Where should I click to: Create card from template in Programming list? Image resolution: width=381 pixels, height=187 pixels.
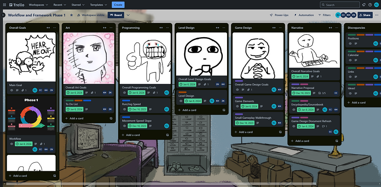tap(168, 135)
